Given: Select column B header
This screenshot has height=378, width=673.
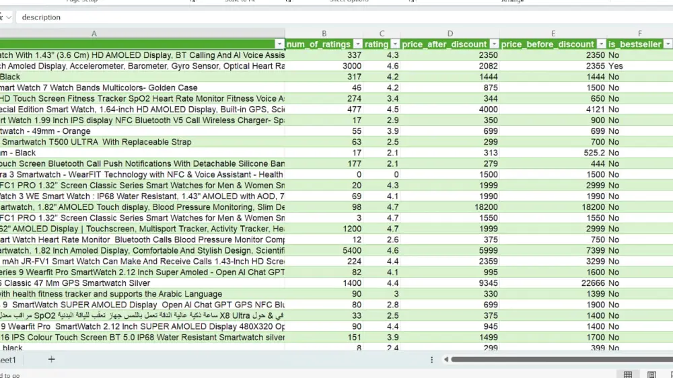Looking at the screenshot, I should [324, 34].
